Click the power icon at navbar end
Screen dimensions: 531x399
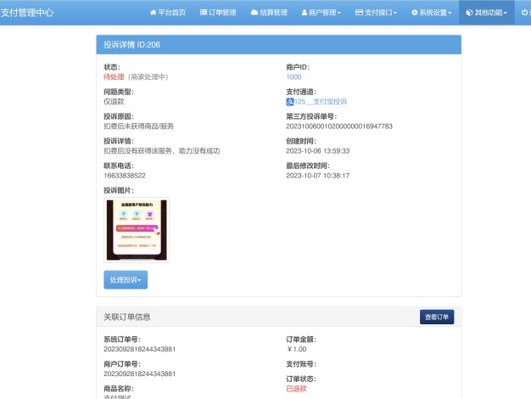point(524,13)
